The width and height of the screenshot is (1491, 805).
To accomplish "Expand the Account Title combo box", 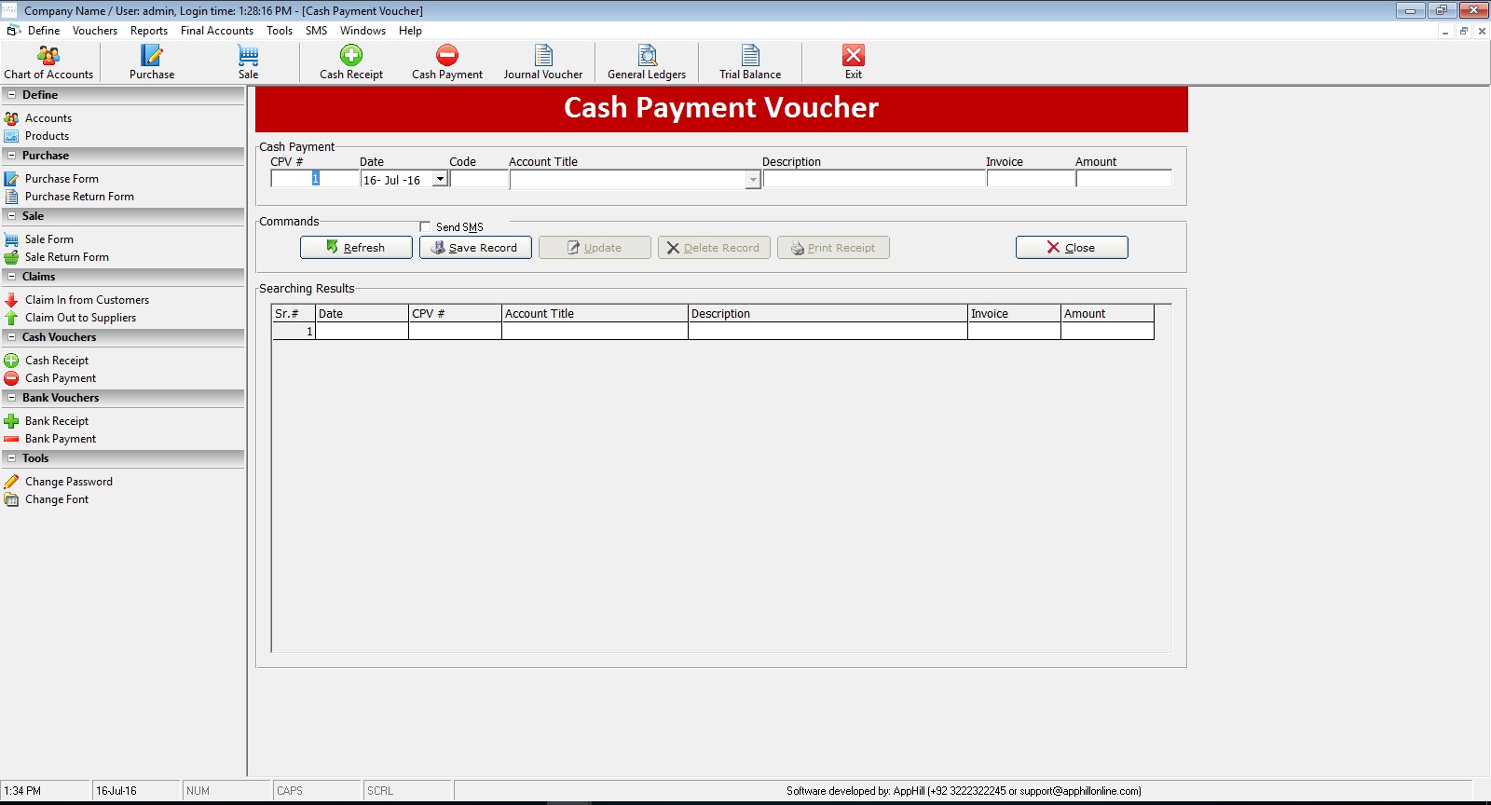I will click(753, 180).
